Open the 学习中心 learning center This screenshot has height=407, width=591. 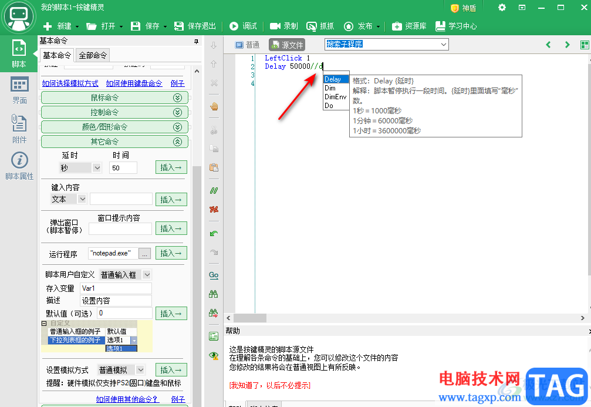tap(456, 26)
